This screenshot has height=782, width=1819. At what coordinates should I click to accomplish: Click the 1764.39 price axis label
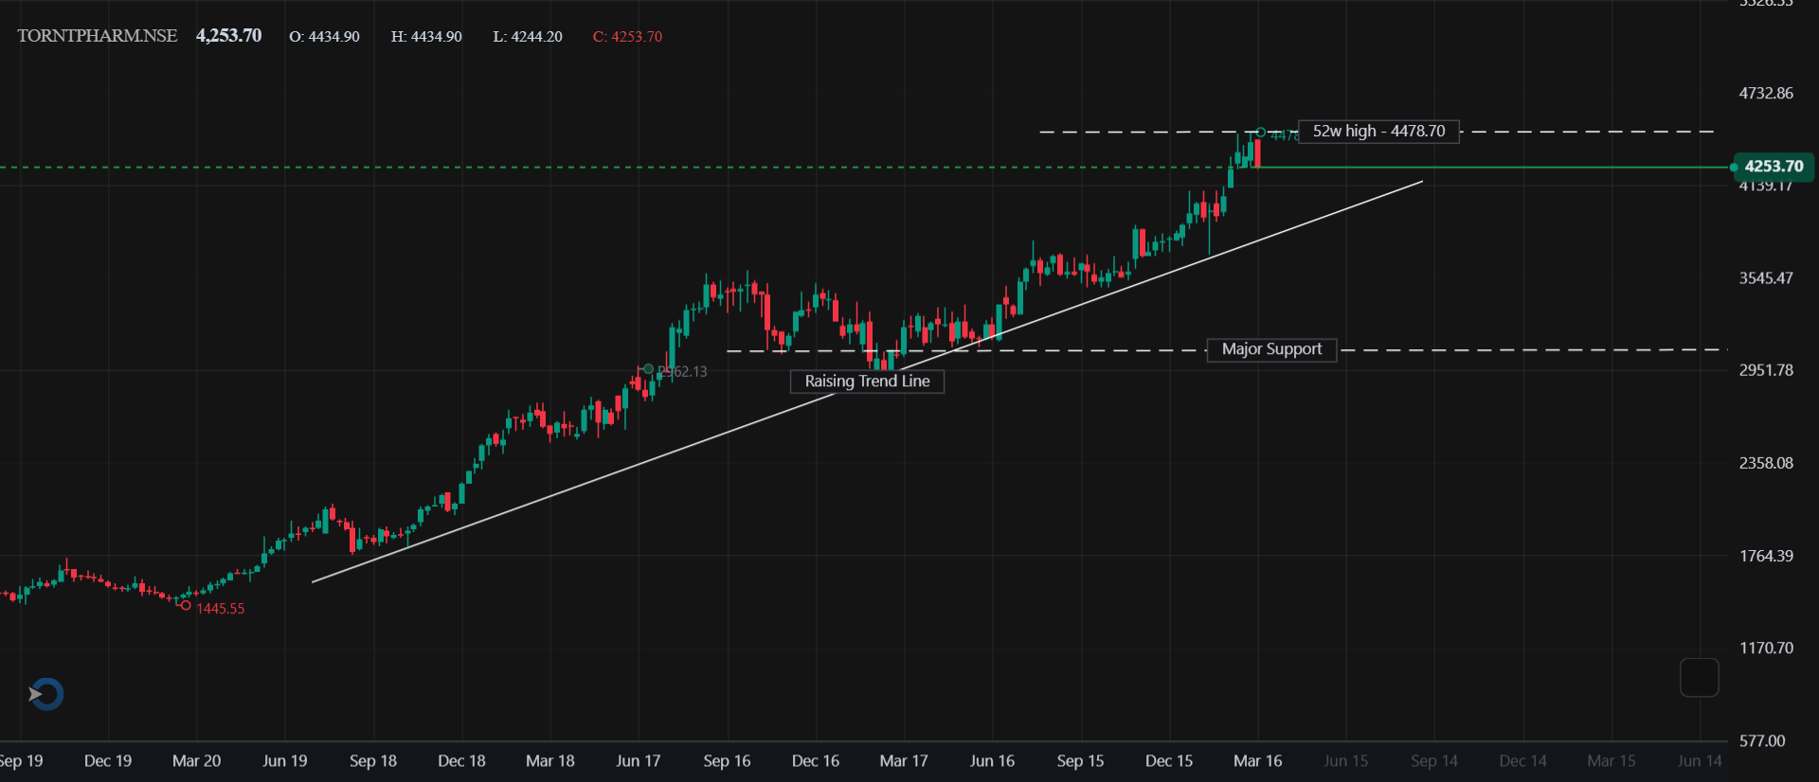[1766, 556]
